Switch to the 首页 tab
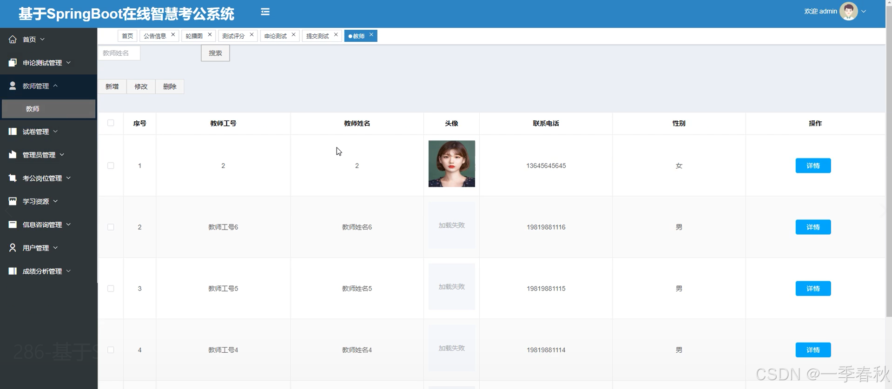This screenshot has width=892, height=389. point(127,36)
